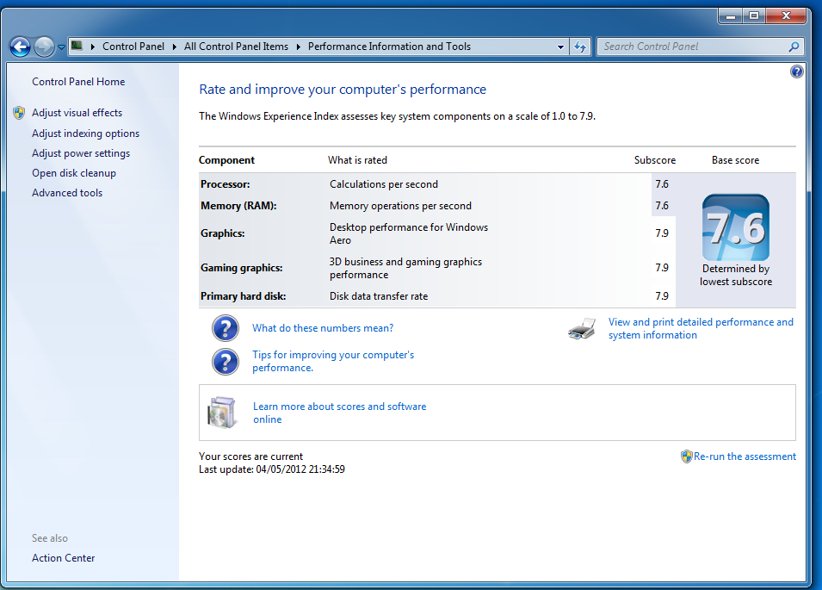Go to Control Panel Home
Image resolution: width=822 pixels, height=590 pixels.
(78, 82)
